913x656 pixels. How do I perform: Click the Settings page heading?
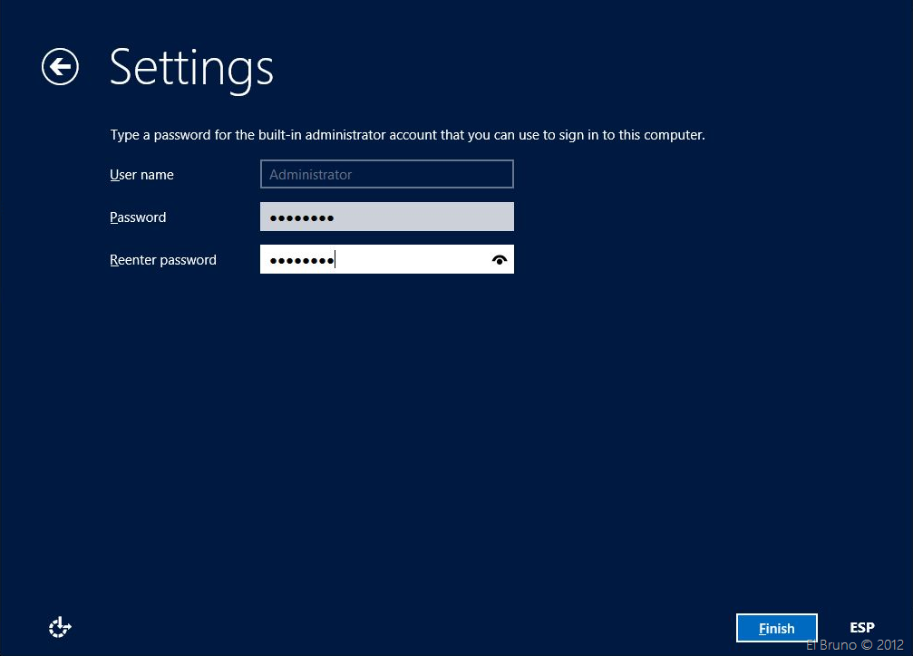[191, 67]
